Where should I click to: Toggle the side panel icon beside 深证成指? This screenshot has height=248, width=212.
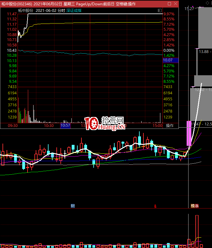(160, 11)
